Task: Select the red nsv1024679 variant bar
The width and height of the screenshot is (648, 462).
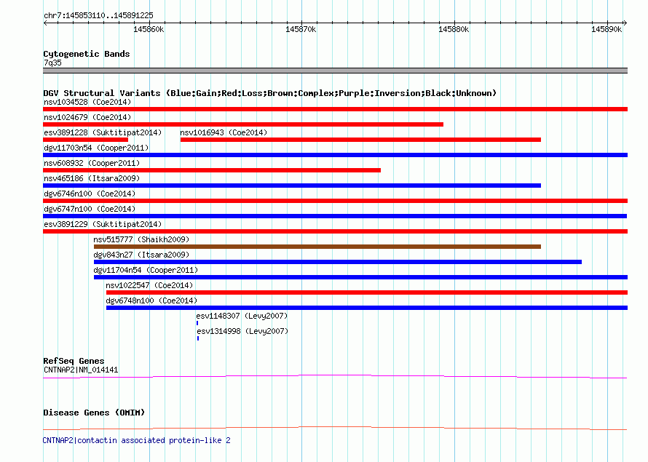Action: (x=243, y=124)
